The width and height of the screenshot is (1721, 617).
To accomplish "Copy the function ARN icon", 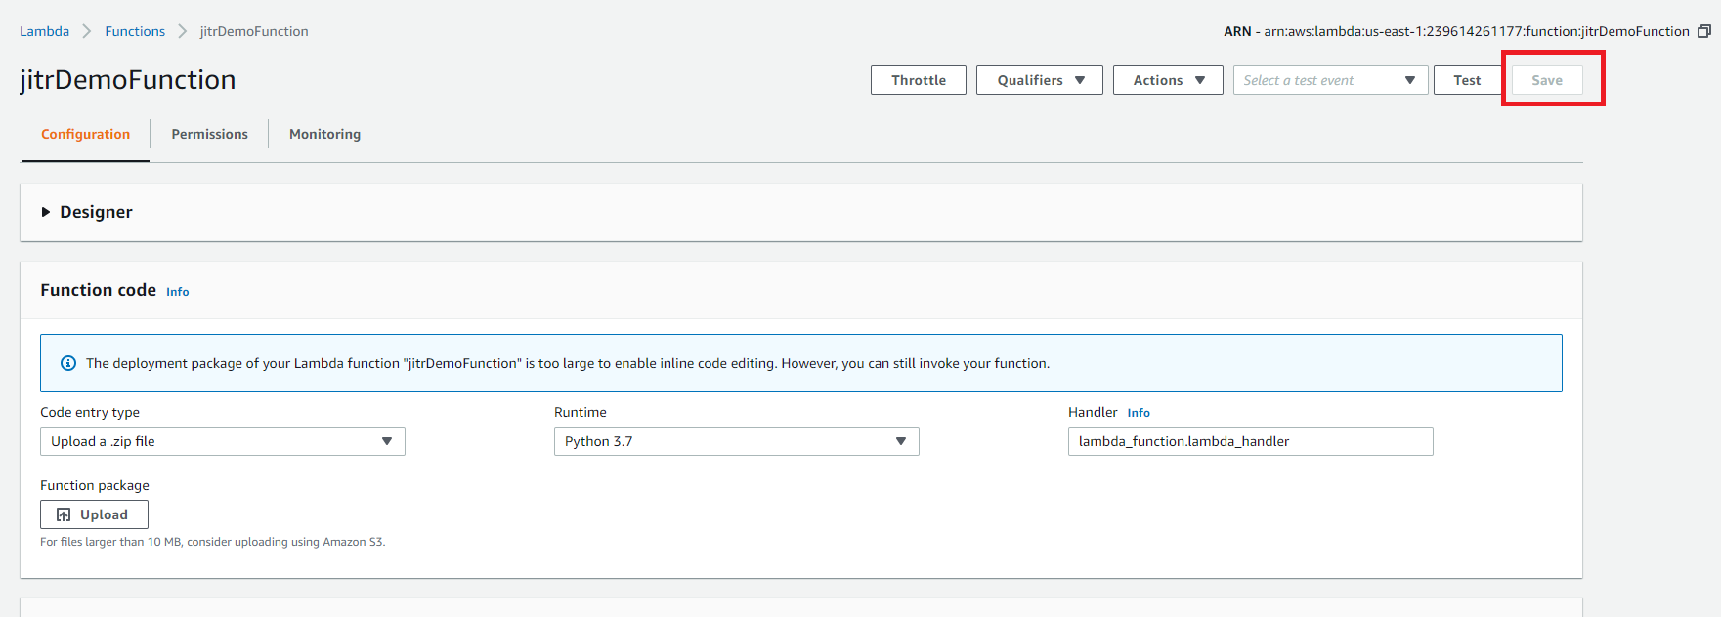I will click(1704, 31).
